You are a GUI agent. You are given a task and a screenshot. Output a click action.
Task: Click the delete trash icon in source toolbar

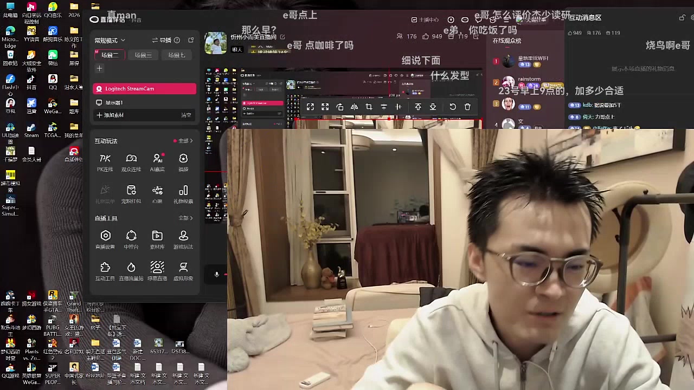tap(467, 107)
